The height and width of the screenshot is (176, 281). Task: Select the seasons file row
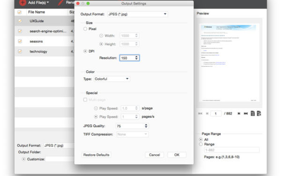[x=45, y=41]
